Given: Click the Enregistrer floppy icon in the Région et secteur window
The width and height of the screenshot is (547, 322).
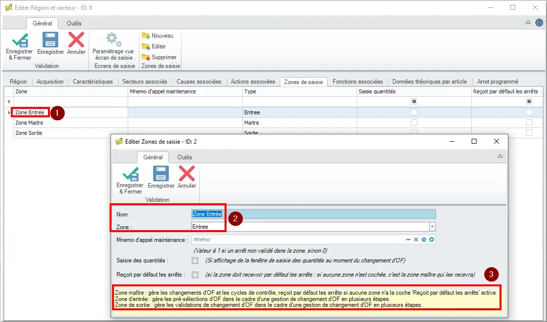Looking at the screenshot, I should pyautogui.click(x=50, y=40).
